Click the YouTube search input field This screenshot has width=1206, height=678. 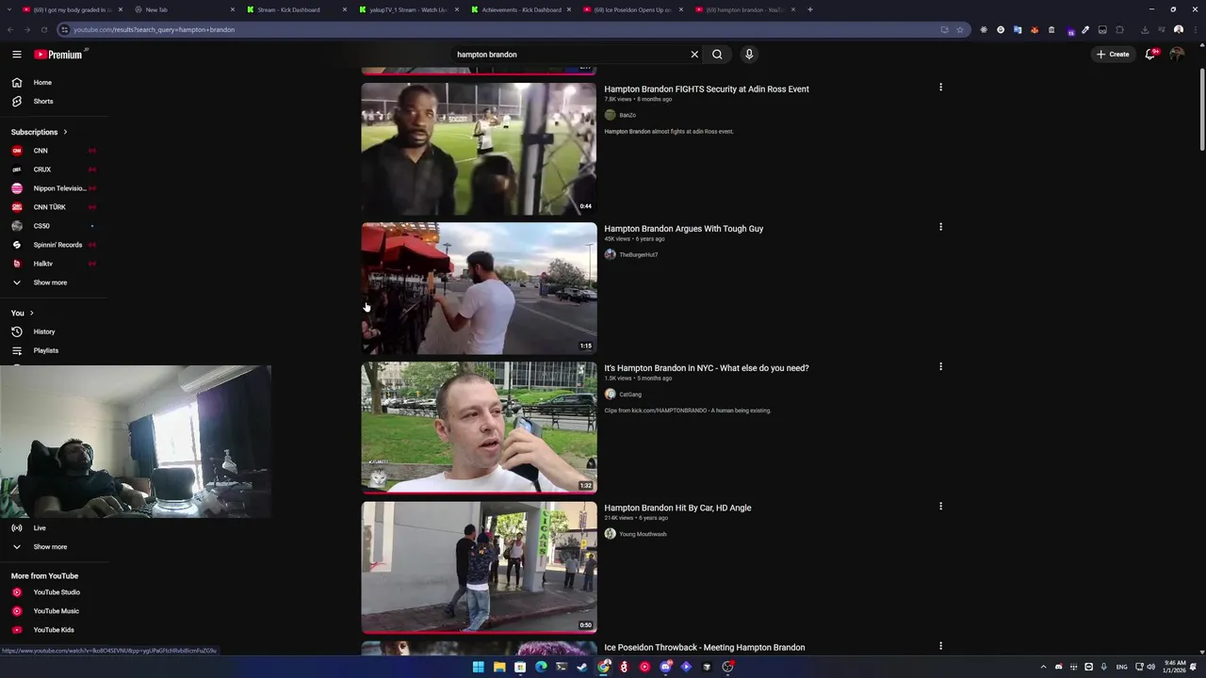pos(570,55)
